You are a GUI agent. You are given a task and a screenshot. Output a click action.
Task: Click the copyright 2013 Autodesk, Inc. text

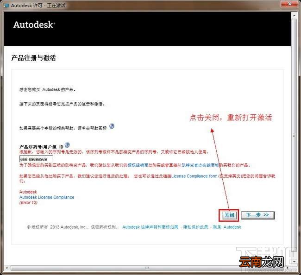pos(72,227)
